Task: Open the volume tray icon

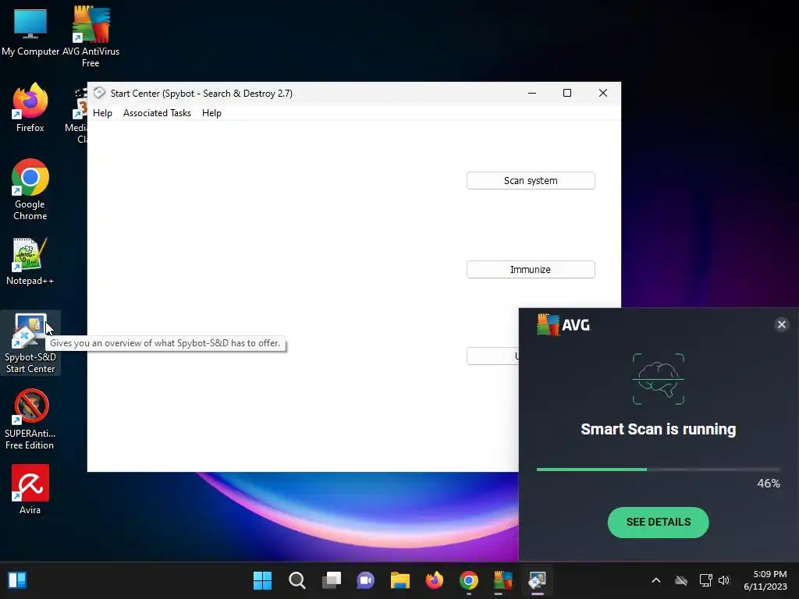Action: coord(723,580)
